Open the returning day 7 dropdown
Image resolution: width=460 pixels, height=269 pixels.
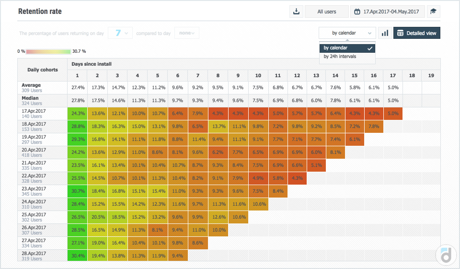click(x=120, y=33)
